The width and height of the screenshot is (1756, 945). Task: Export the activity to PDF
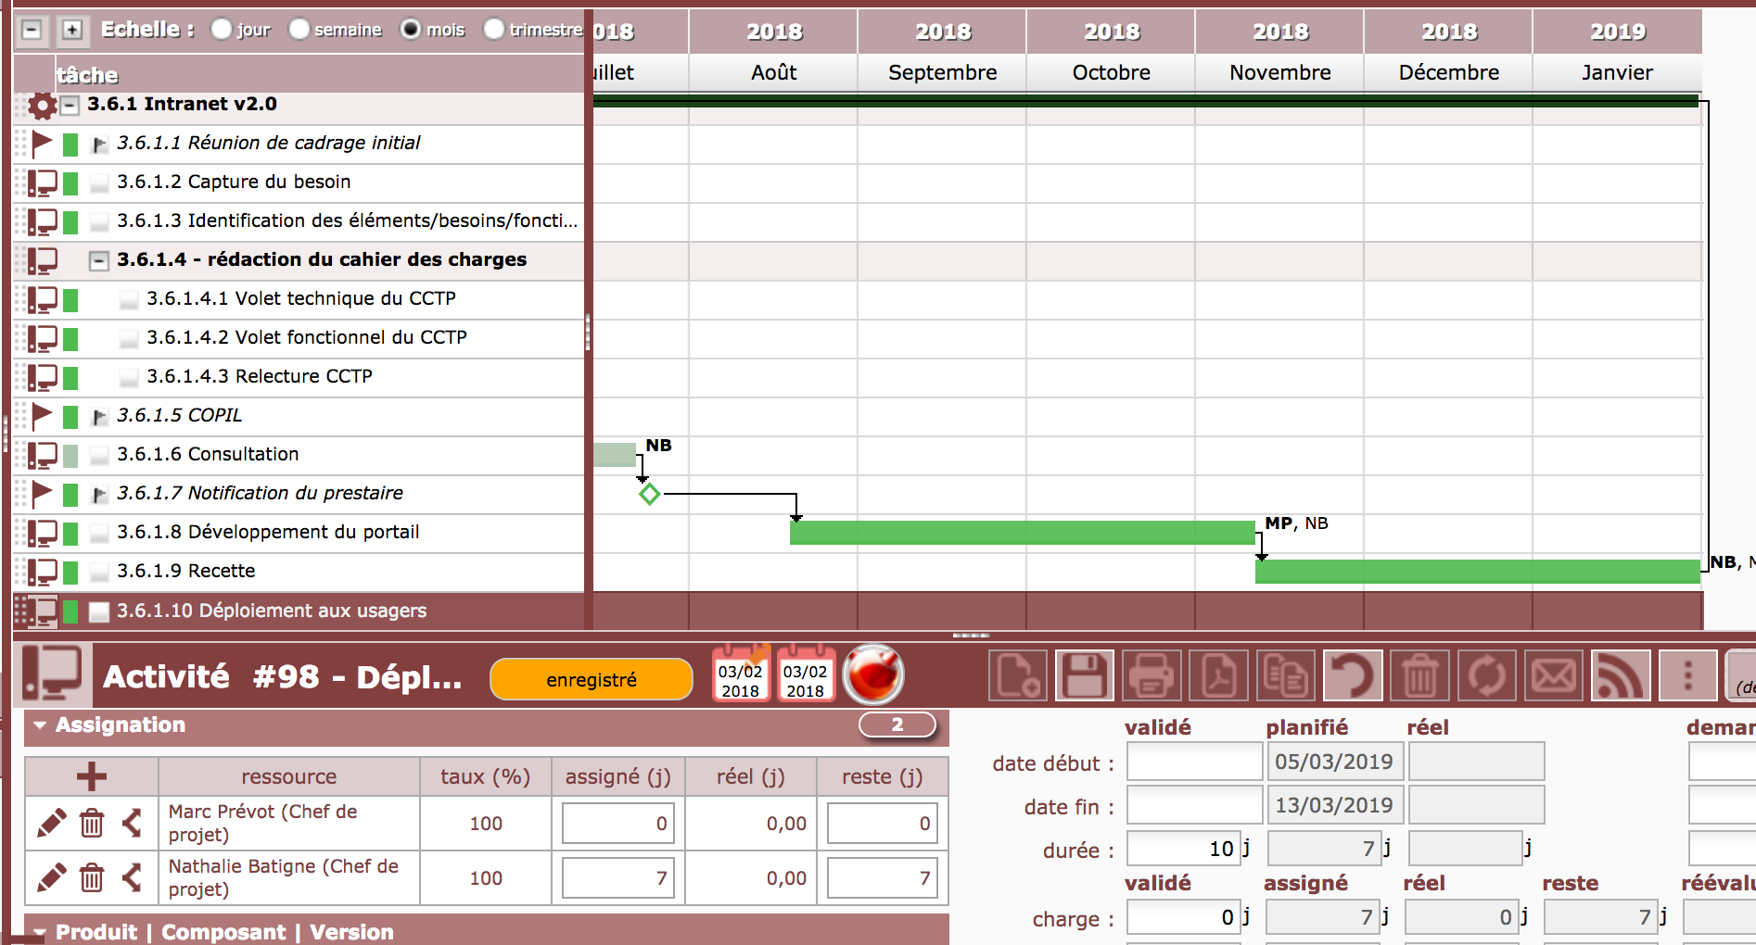click(1218, 675)
